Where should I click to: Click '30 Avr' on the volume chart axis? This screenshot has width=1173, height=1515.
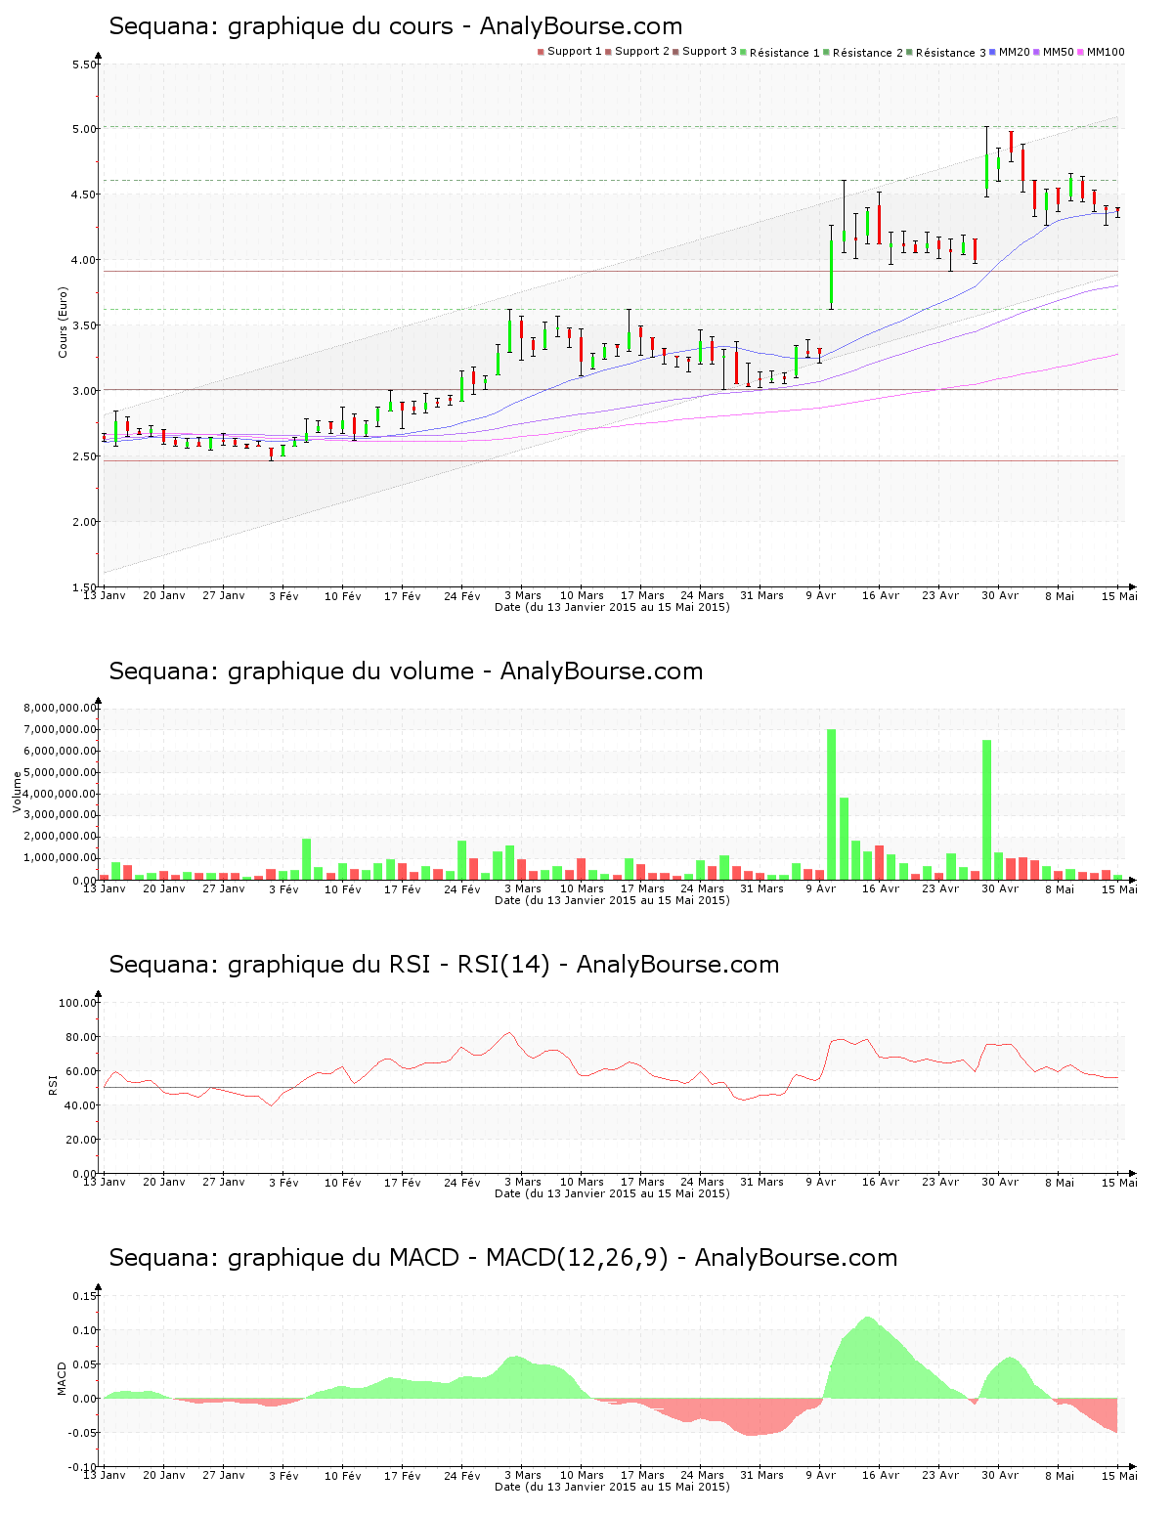pos(1000,888)
